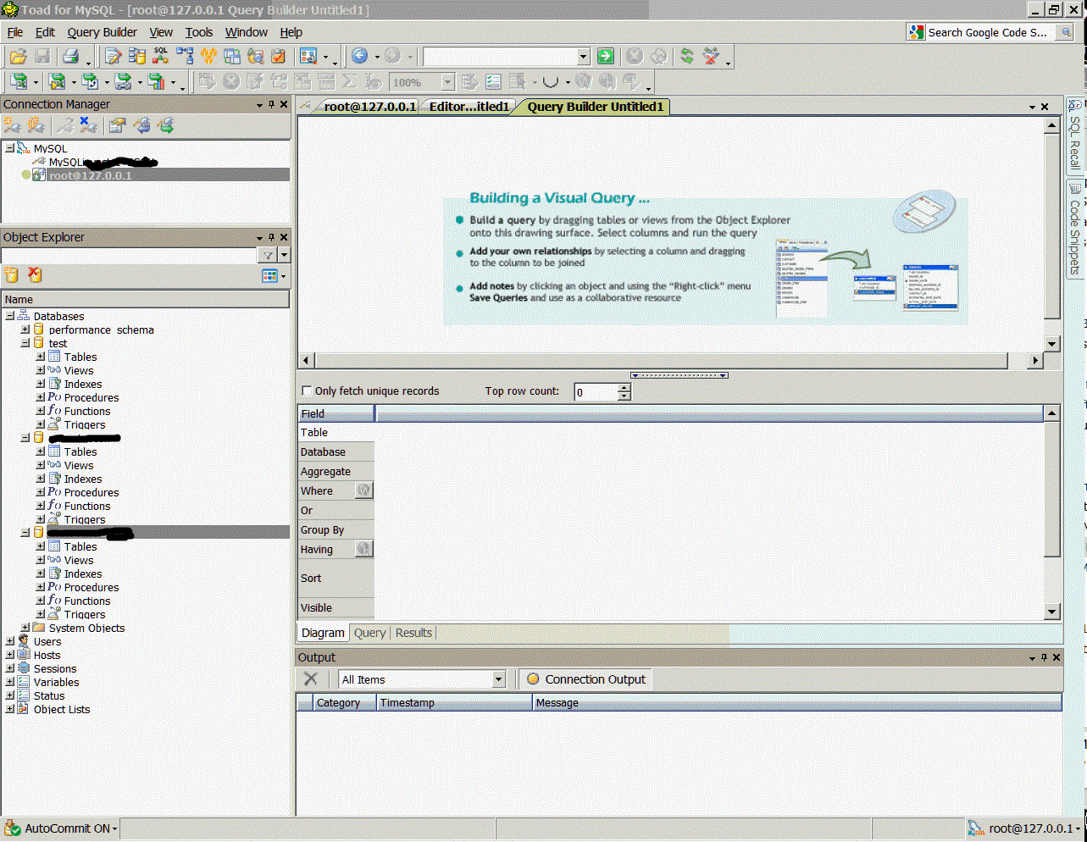Pin the Connection Manager panel
Screen dimensions: 1087x842
point(272,104)
